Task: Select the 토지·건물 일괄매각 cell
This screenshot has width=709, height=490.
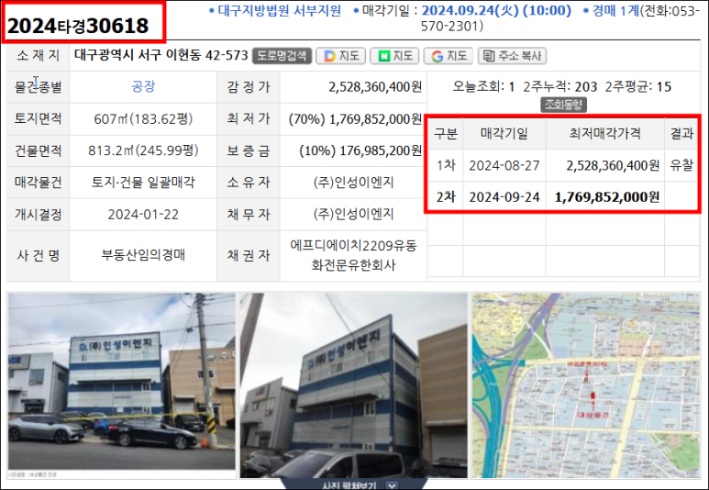Action: pyautogui.click(x=143, y=183)
